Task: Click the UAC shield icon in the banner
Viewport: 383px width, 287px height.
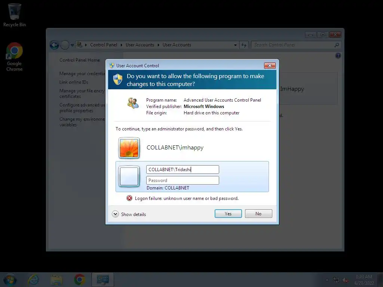Action: 118,79
